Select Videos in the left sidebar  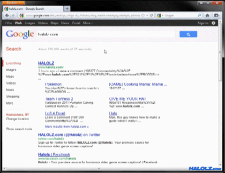[11, 83]
